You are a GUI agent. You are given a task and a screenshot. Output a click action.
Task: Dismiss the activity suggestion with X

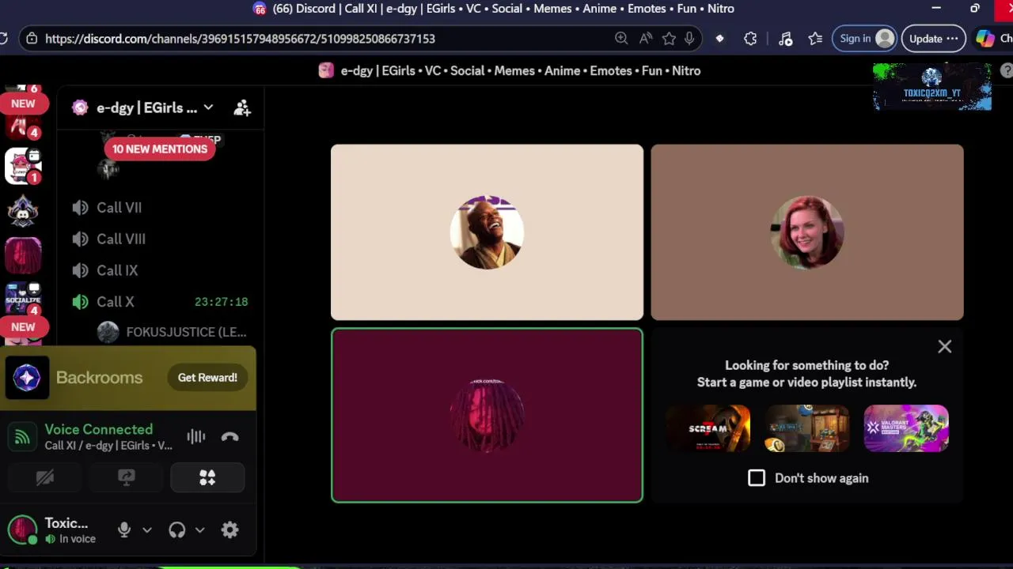coord(945,346)
